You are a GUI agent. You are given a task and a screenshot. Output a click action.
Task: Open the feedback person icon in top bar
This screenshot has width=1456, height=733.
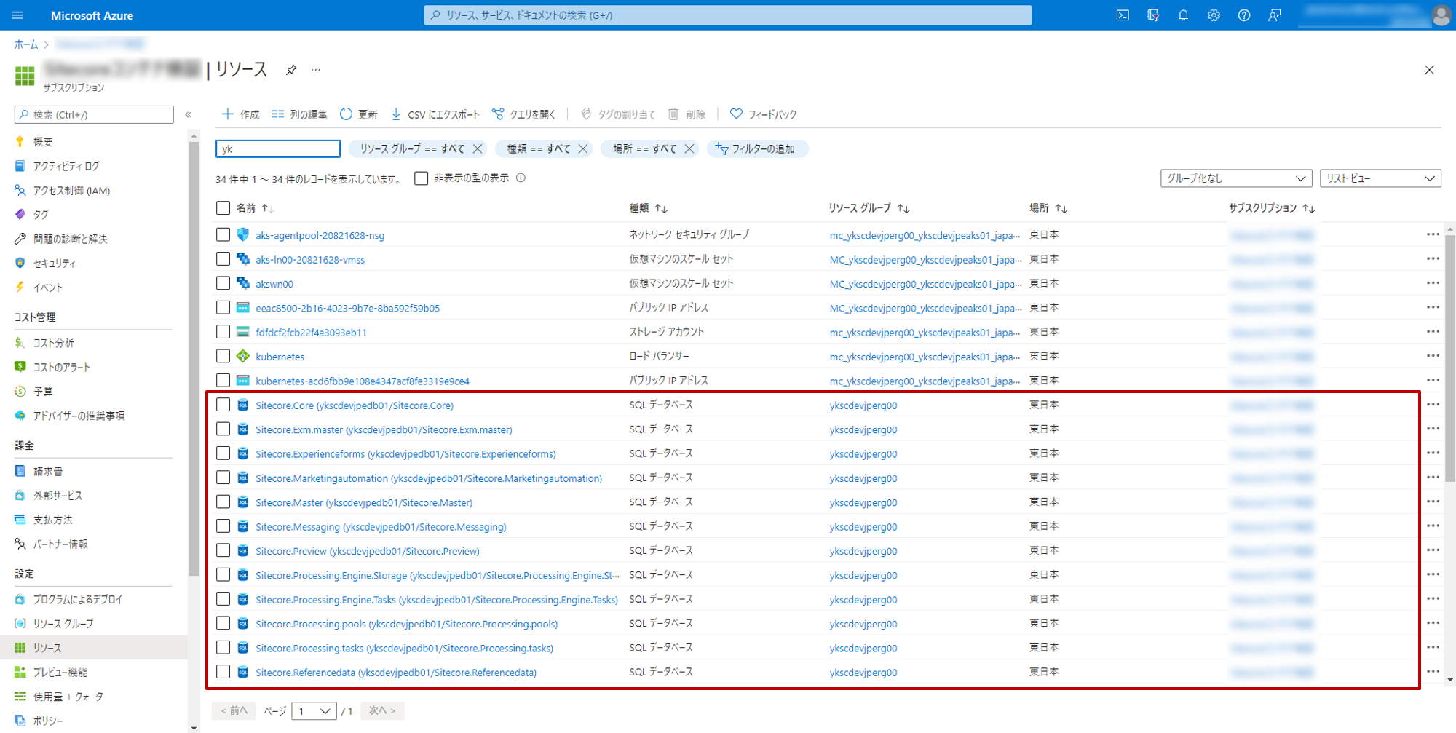point(1274,15)
